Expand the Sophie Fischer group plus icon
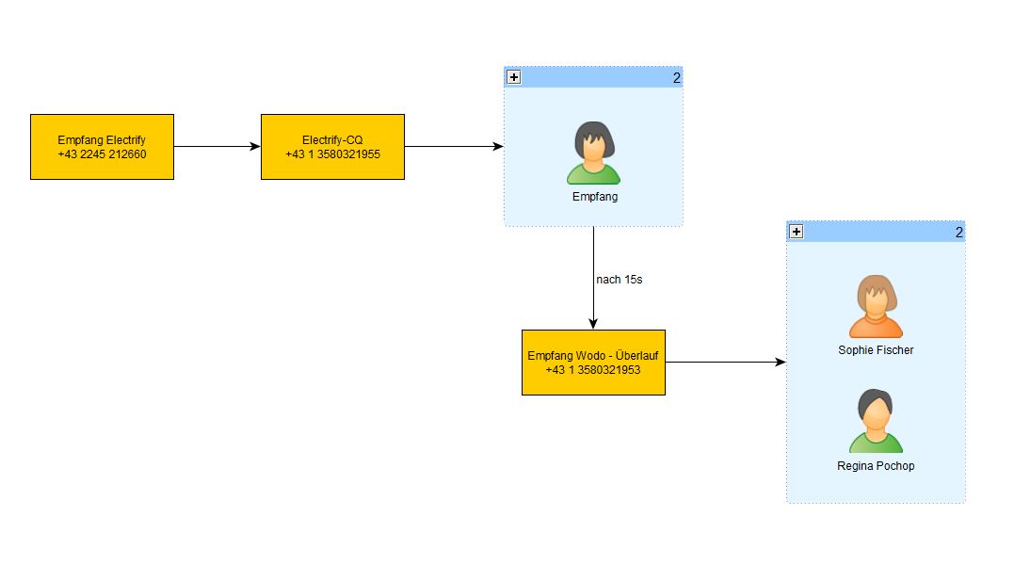The height and width of the screenshot is (565, 1031). [x=797, y=232]
